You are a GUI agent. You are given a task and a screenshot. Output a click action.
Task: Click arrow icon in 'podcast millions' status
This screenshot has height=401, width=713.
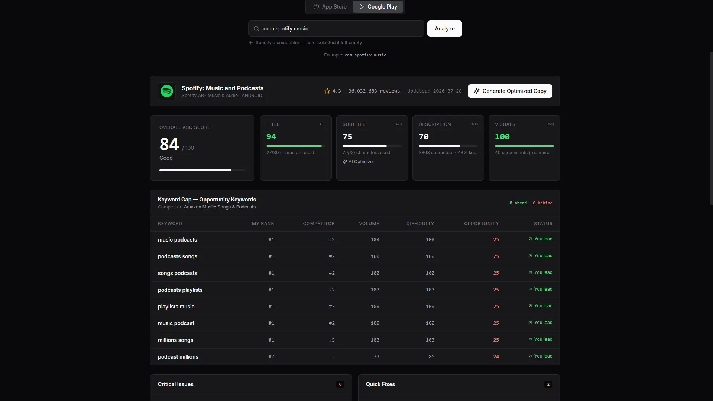(x=530, y=356)
